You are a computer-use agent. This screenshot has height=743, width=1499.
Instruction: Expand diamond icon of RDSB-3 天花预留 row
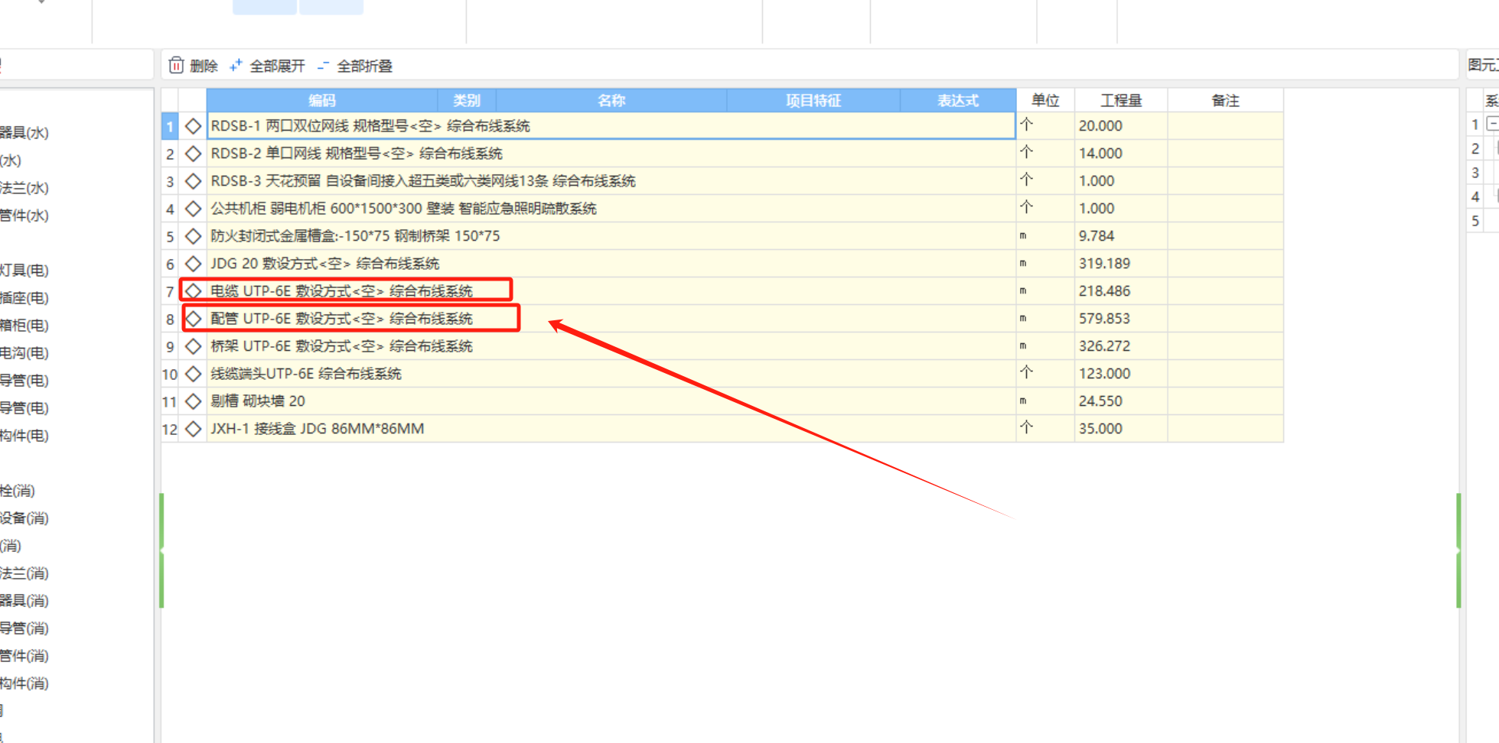click(x=193, y=181)
